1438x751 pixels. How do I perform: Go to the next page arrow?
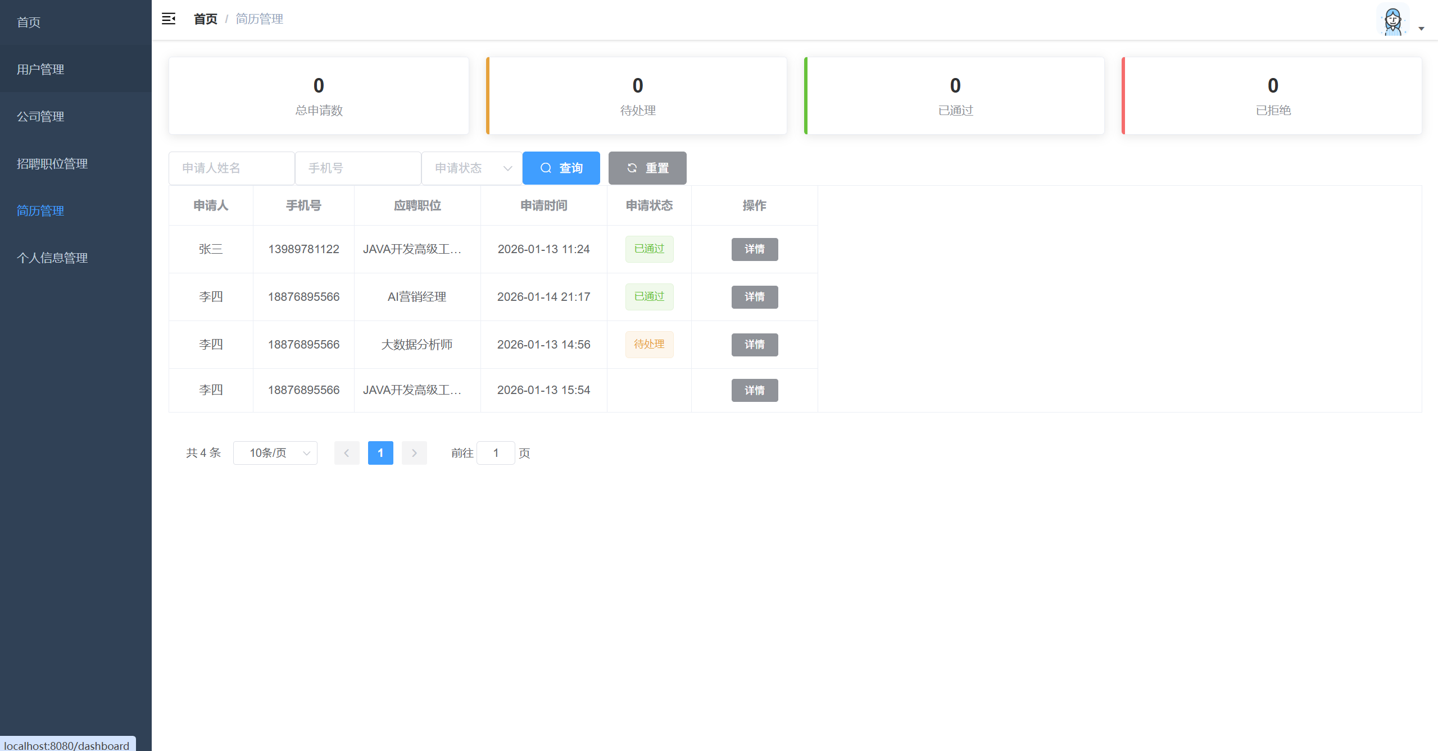point(414,453)
